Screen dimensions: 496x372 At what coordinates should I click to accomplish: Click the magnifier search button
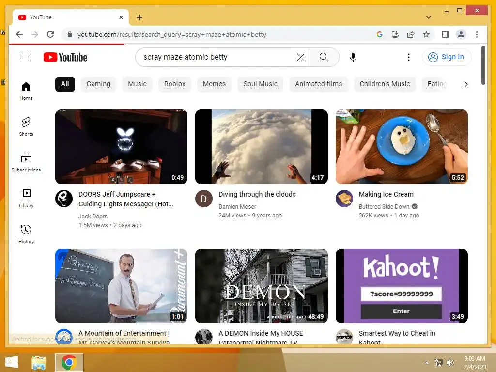[x=324, y=57]
